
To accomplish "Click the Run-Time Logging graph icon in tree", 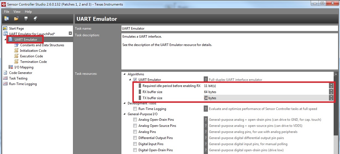I will point(5,84).
